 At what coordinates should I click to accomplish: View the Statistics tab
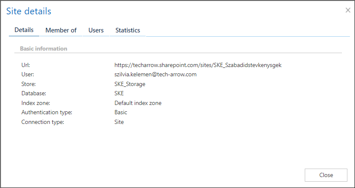click(x=127, y=30)
